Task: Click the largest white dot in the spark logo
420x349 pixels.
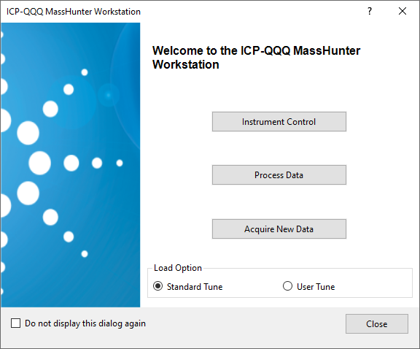Action: tap(40, 163)
